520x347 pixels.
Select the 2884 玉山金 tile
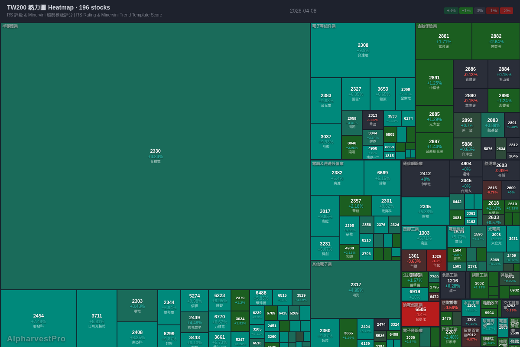(x=504, y=74)
